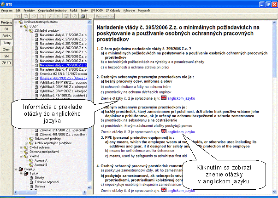Click the tree panel scroll-down arrow
The image size is (278, 198).
coord(89,187)
